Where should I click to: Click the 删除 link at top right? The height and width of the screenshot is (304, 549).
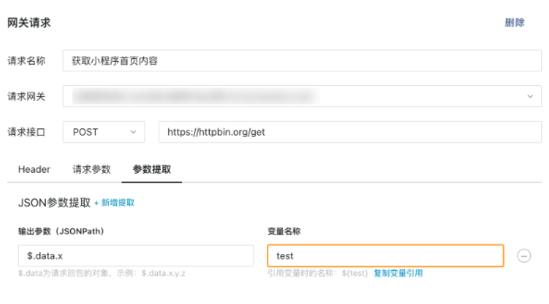[514, 23]
